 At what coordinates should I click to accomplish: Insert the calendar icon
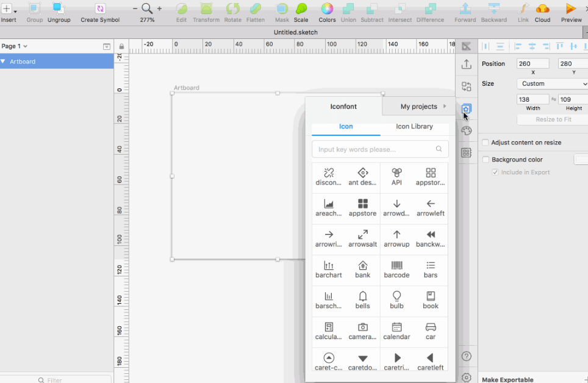[396, 331]
